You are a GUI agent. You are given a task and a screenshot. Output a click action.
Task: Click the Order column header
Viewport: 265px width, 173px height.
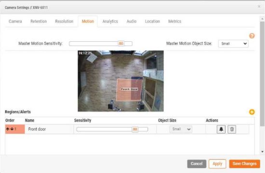point(10,121)
